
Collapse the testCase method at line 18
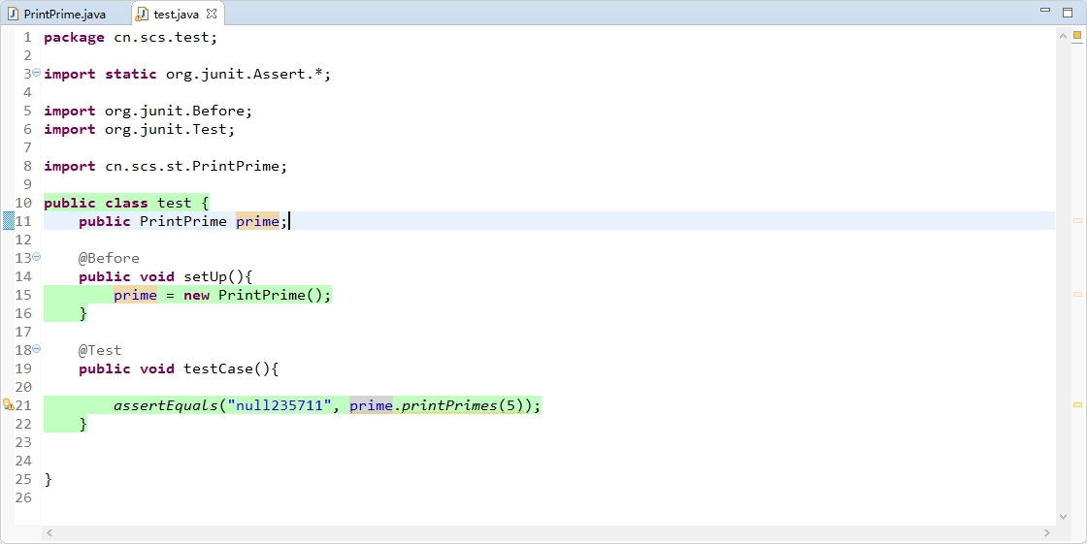pos(36,348)
